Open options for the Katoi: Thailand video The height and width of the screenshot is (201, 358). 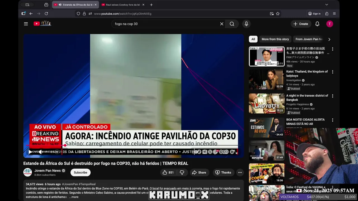pos(333,72)
